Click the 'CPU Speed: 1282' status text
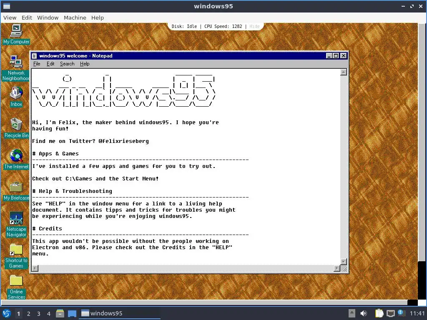This screenshot has height=320, width=427. 223,26
